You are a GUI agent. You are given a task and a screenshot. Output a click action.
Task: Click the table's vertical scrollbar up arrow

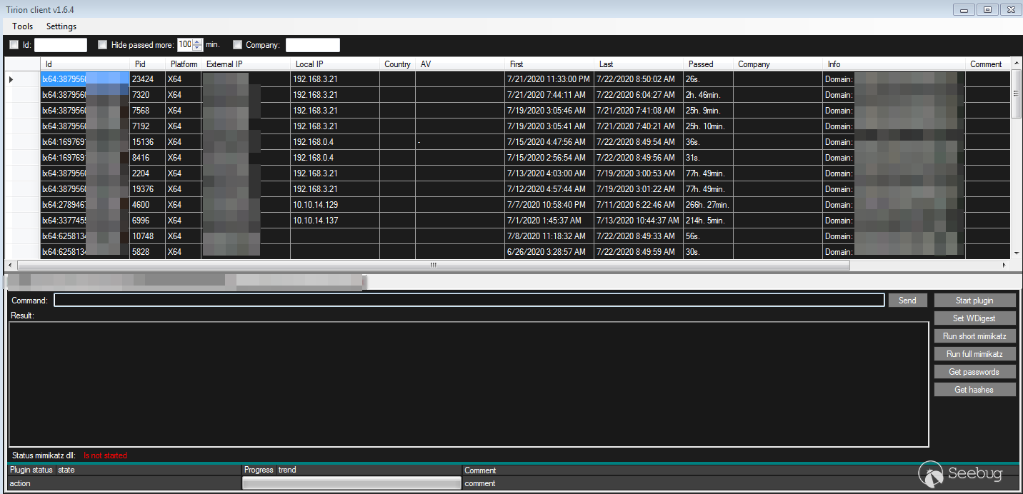pos(1016,64)
